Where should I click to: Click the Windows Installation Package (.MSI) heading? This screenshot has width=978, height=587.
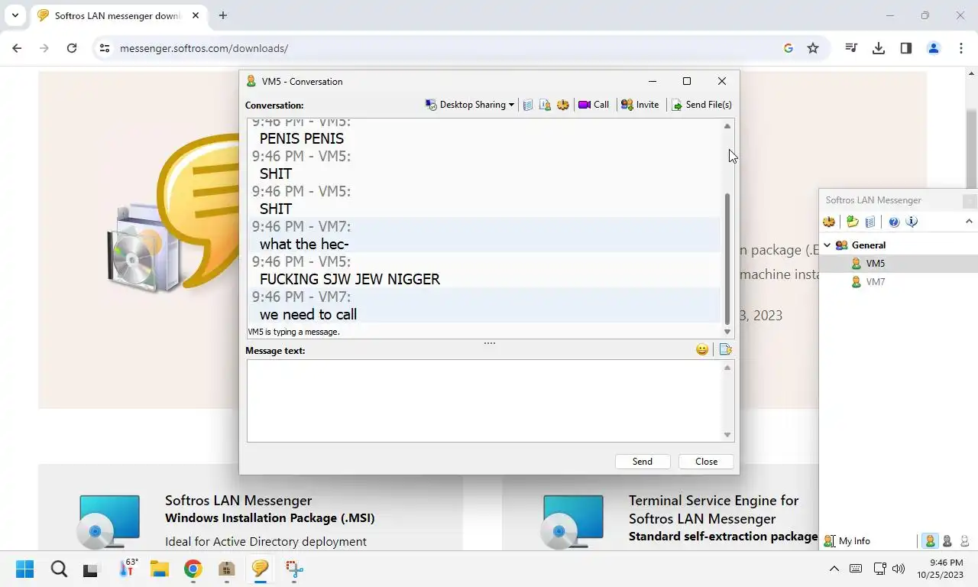pyautogui.click(x=270, y=518)
